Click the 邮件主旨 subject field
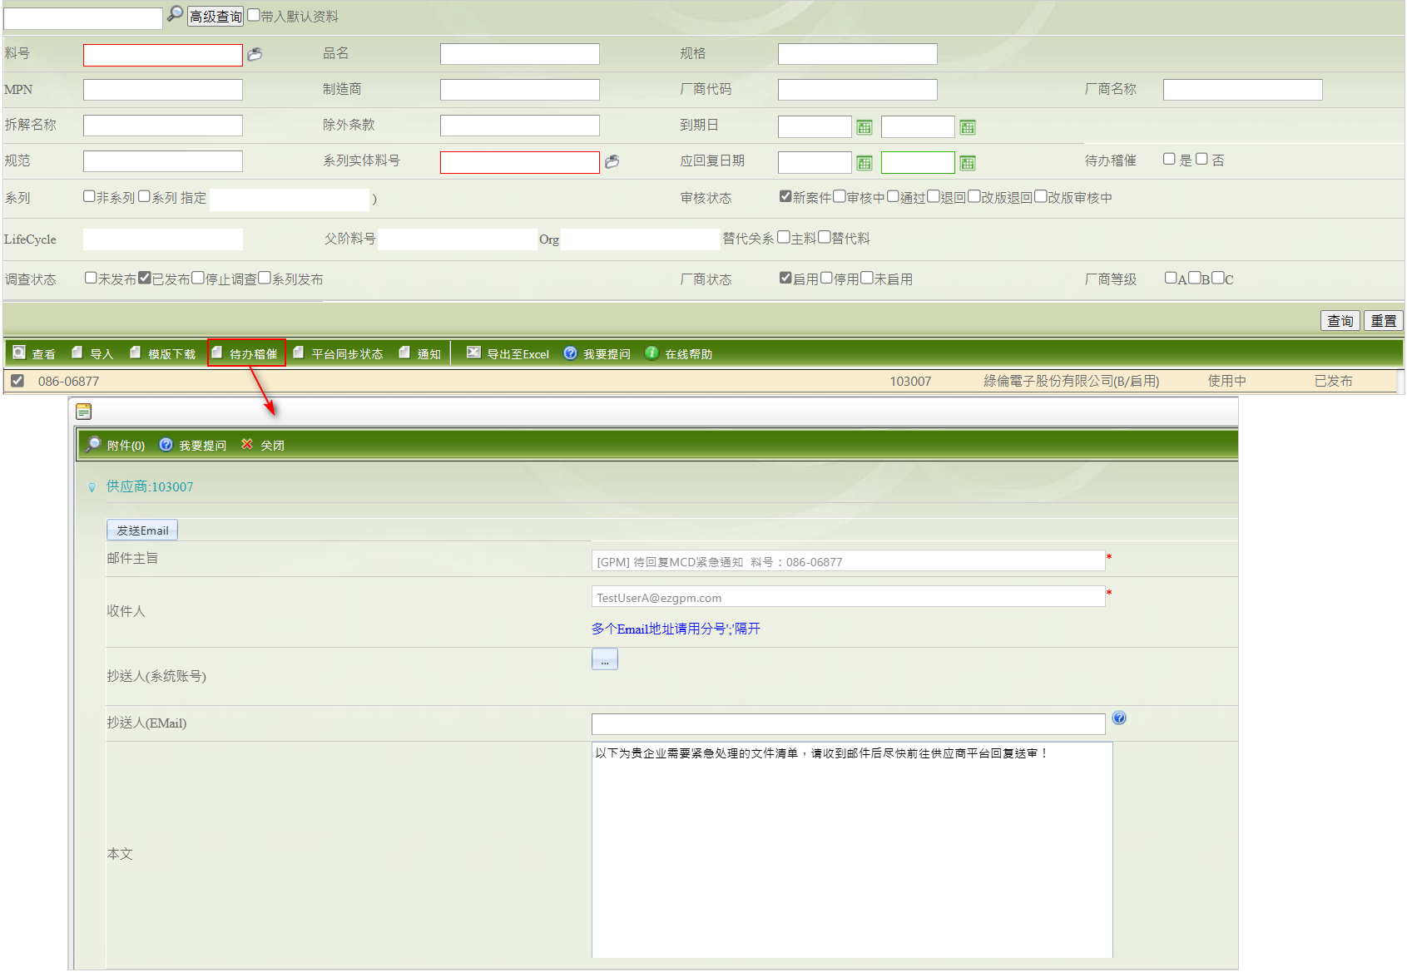The image size is (1407, 972). (849, 561)
